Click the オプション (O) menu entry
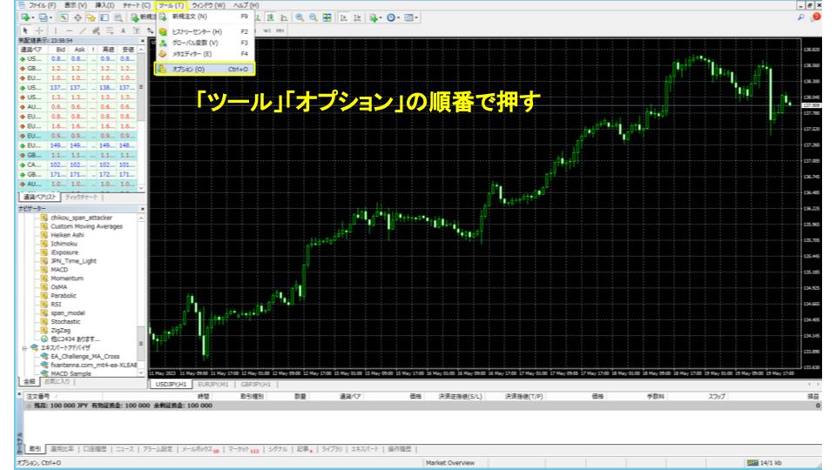Screen dimensions: 836x470 [x=188, y=69]
